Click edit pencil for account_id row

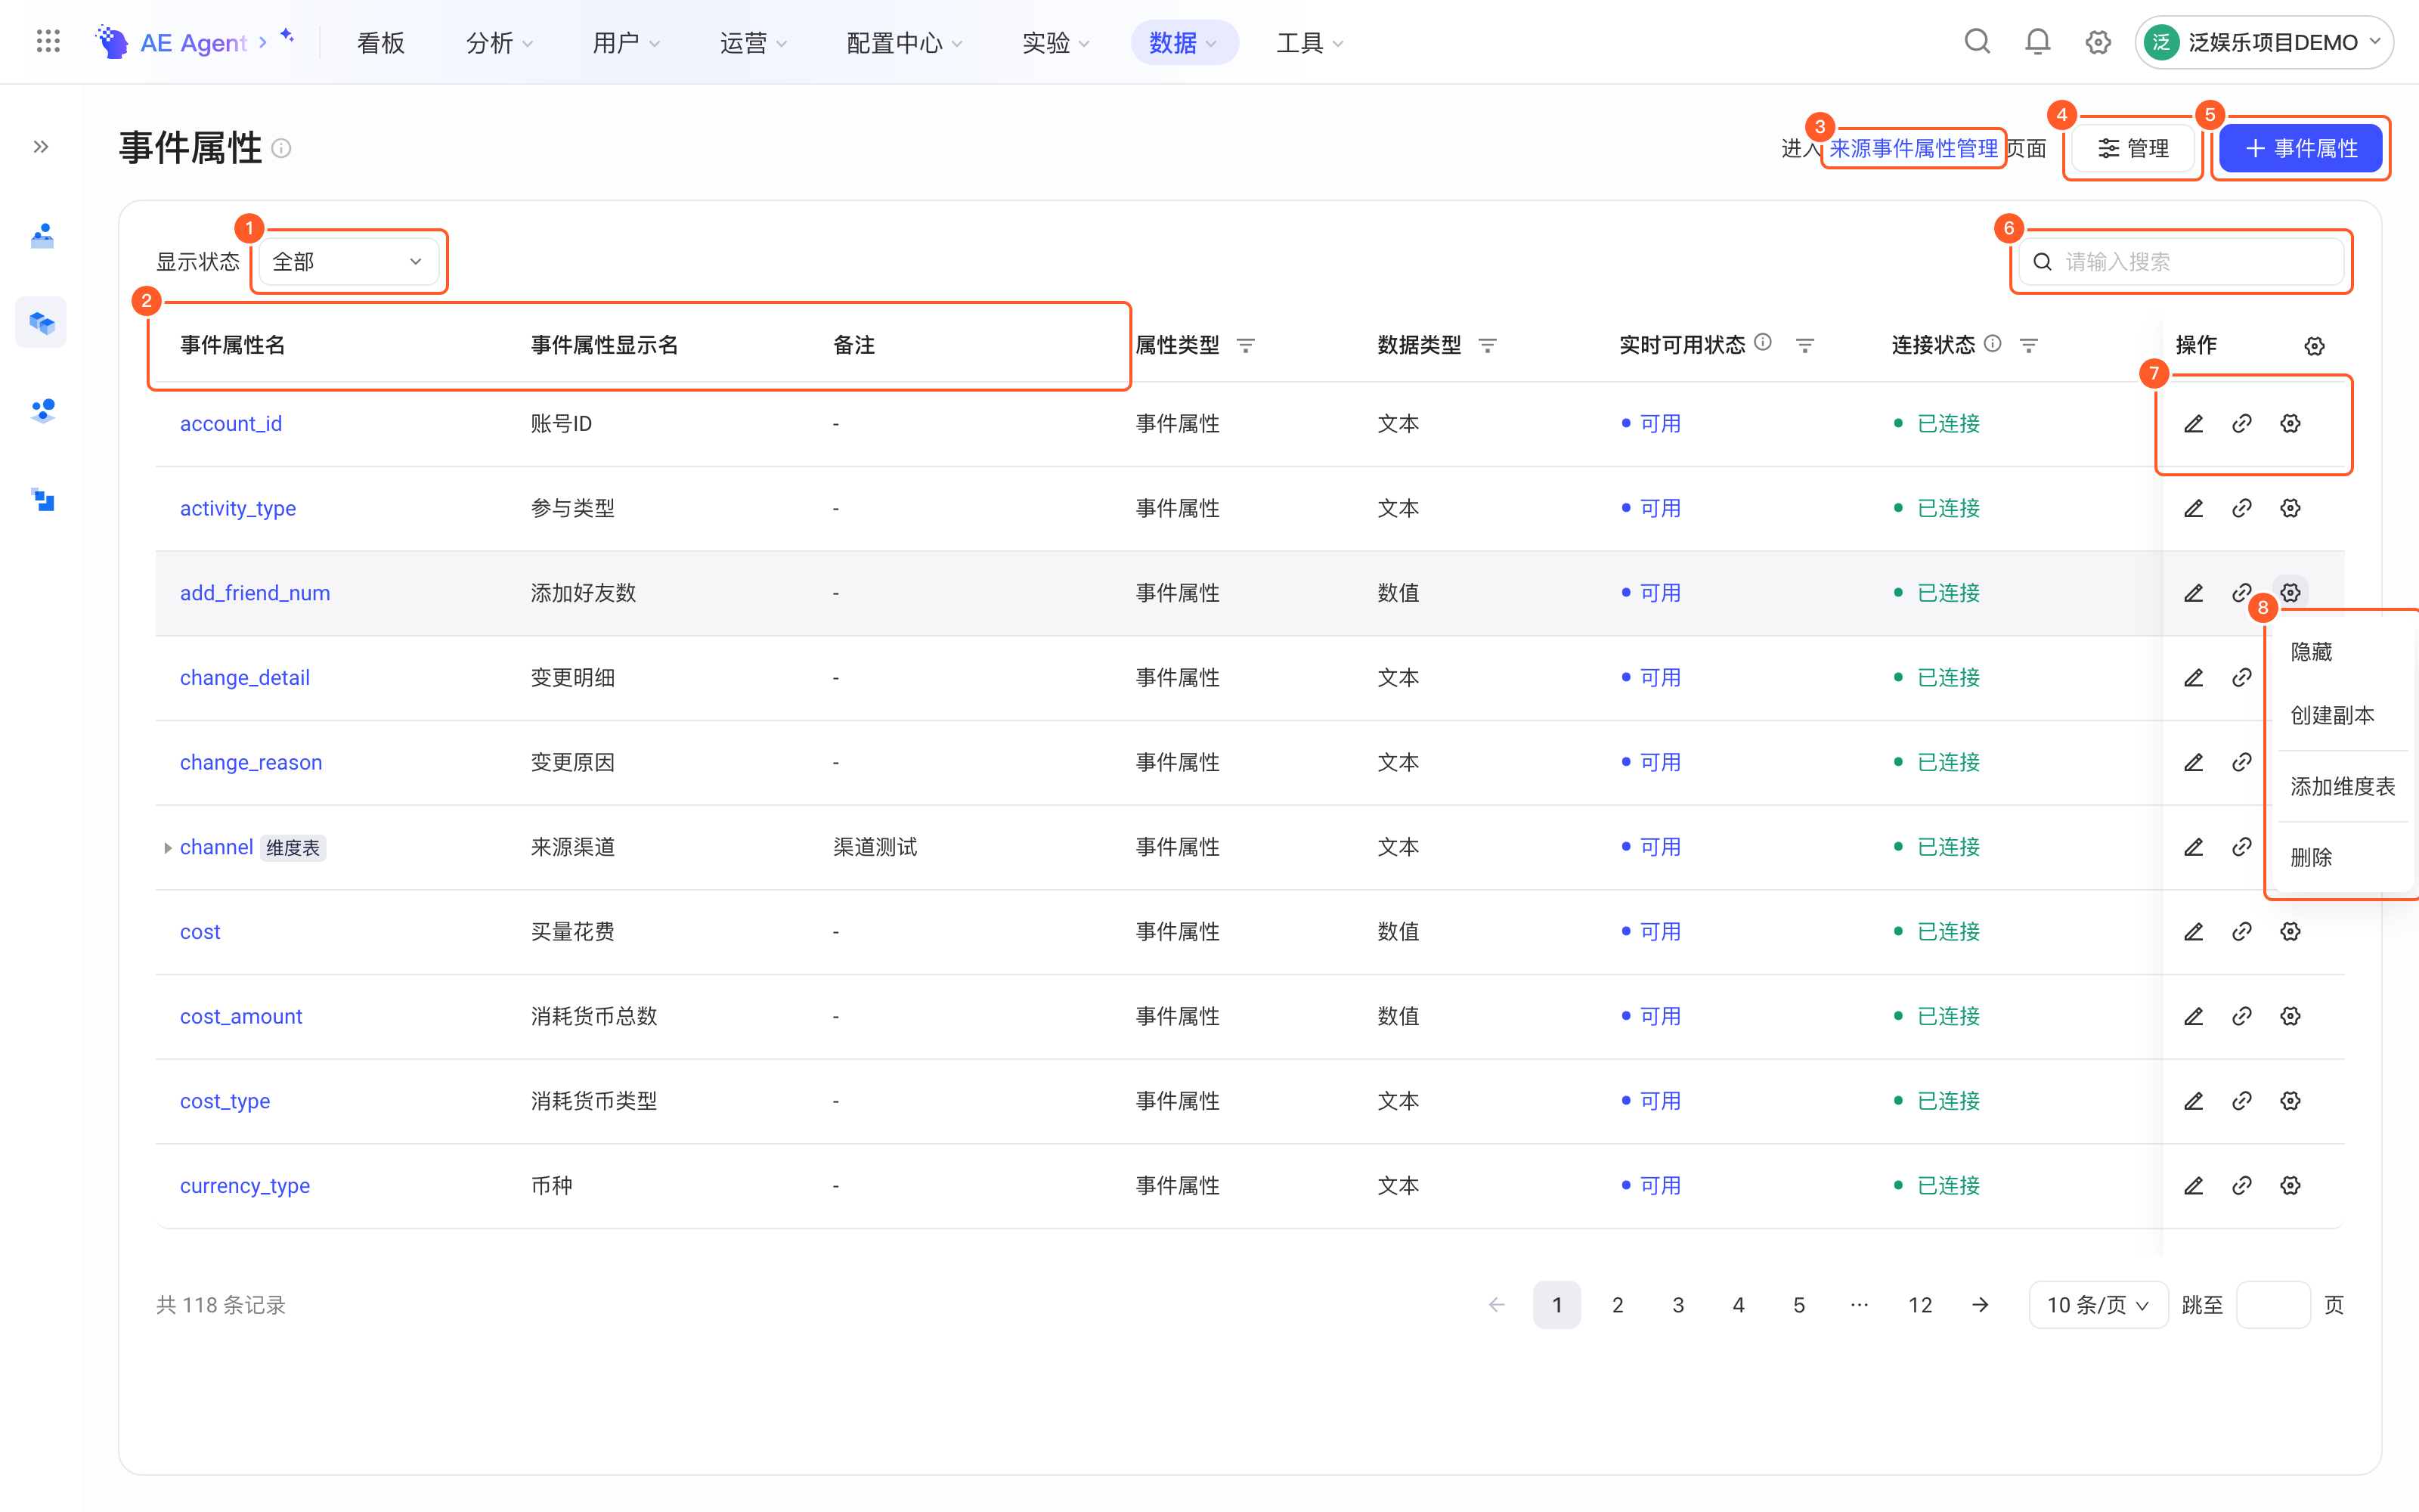(x=2193, y=424)
